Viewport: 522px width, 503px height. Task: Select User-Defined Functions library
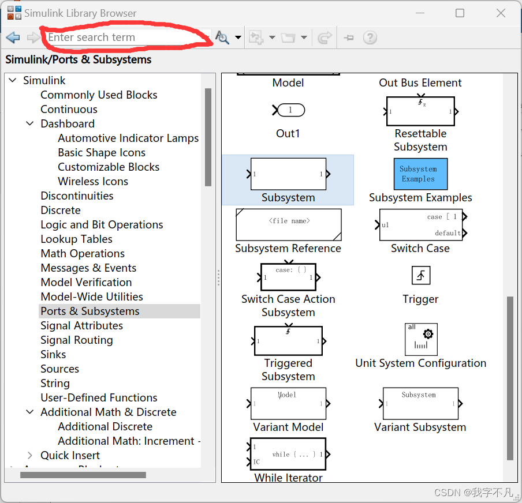coord(99,397)
